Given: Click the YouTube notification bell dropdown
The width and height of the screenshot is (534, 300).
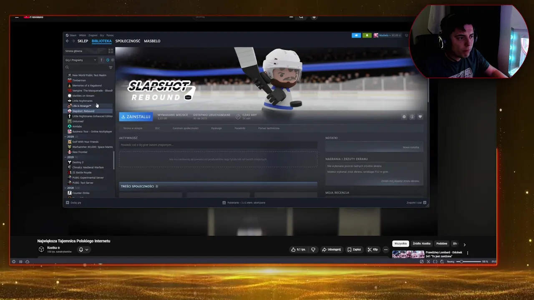Looking at the screenshot, I should tap(83, 250).
